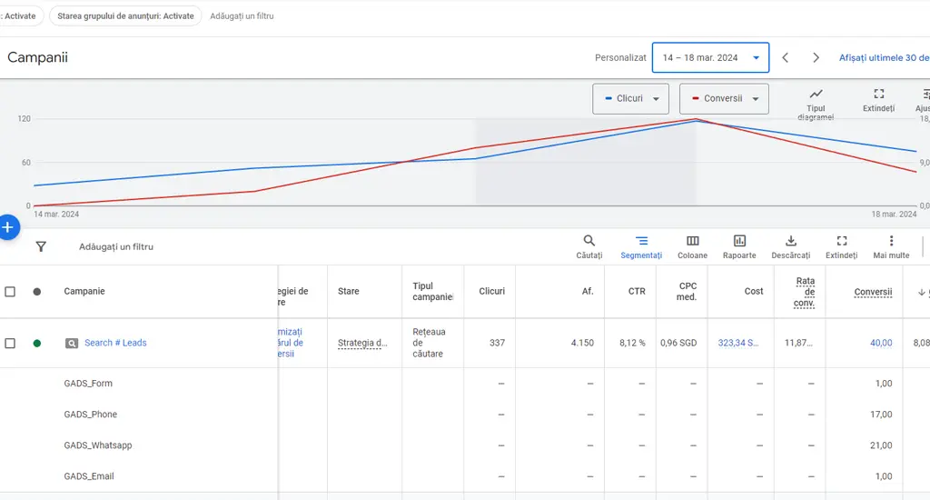Click the funnel filter icon
This screenshot has height=500, width=930.
point(41,246)
